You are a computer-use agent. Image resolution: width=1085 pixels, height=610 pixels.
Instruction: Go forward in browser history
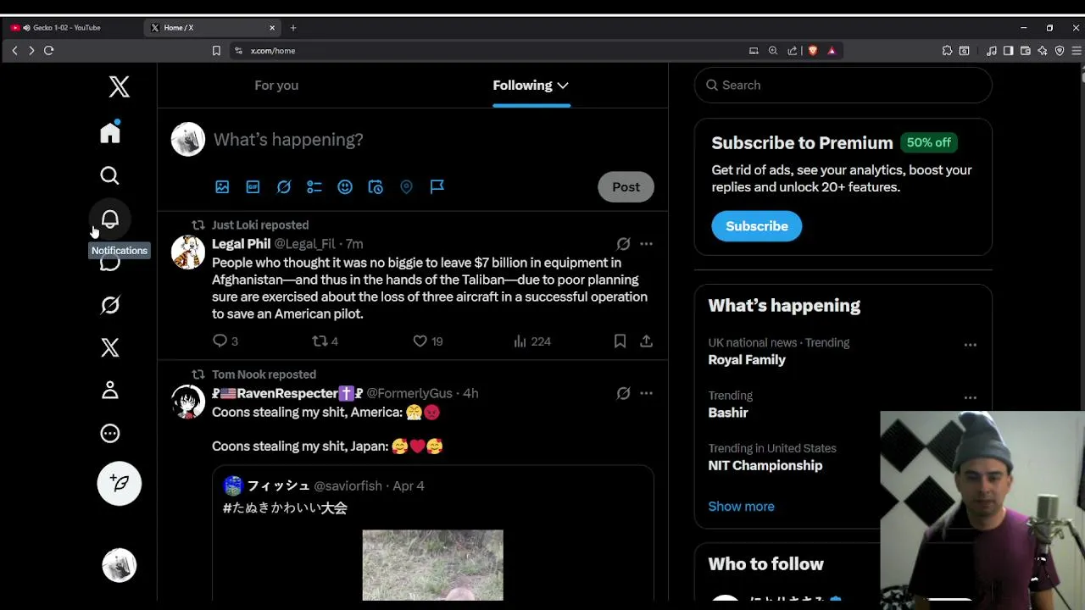pos(31,51)
